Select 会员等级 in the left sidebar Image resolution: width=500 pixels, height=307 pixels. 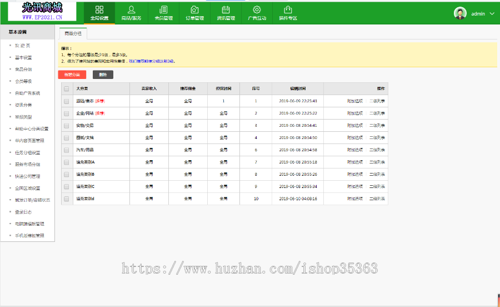[x=23, y=81]
